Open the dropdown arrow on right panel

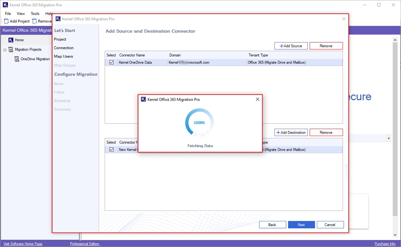[x=388, y=138]
